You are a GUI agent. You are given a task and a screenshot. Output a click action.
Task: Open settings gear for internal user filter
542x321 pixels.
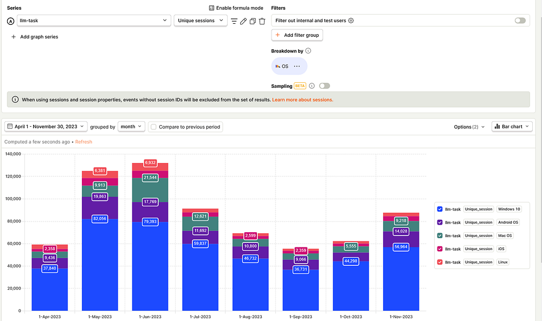click(x=351, y=21)
